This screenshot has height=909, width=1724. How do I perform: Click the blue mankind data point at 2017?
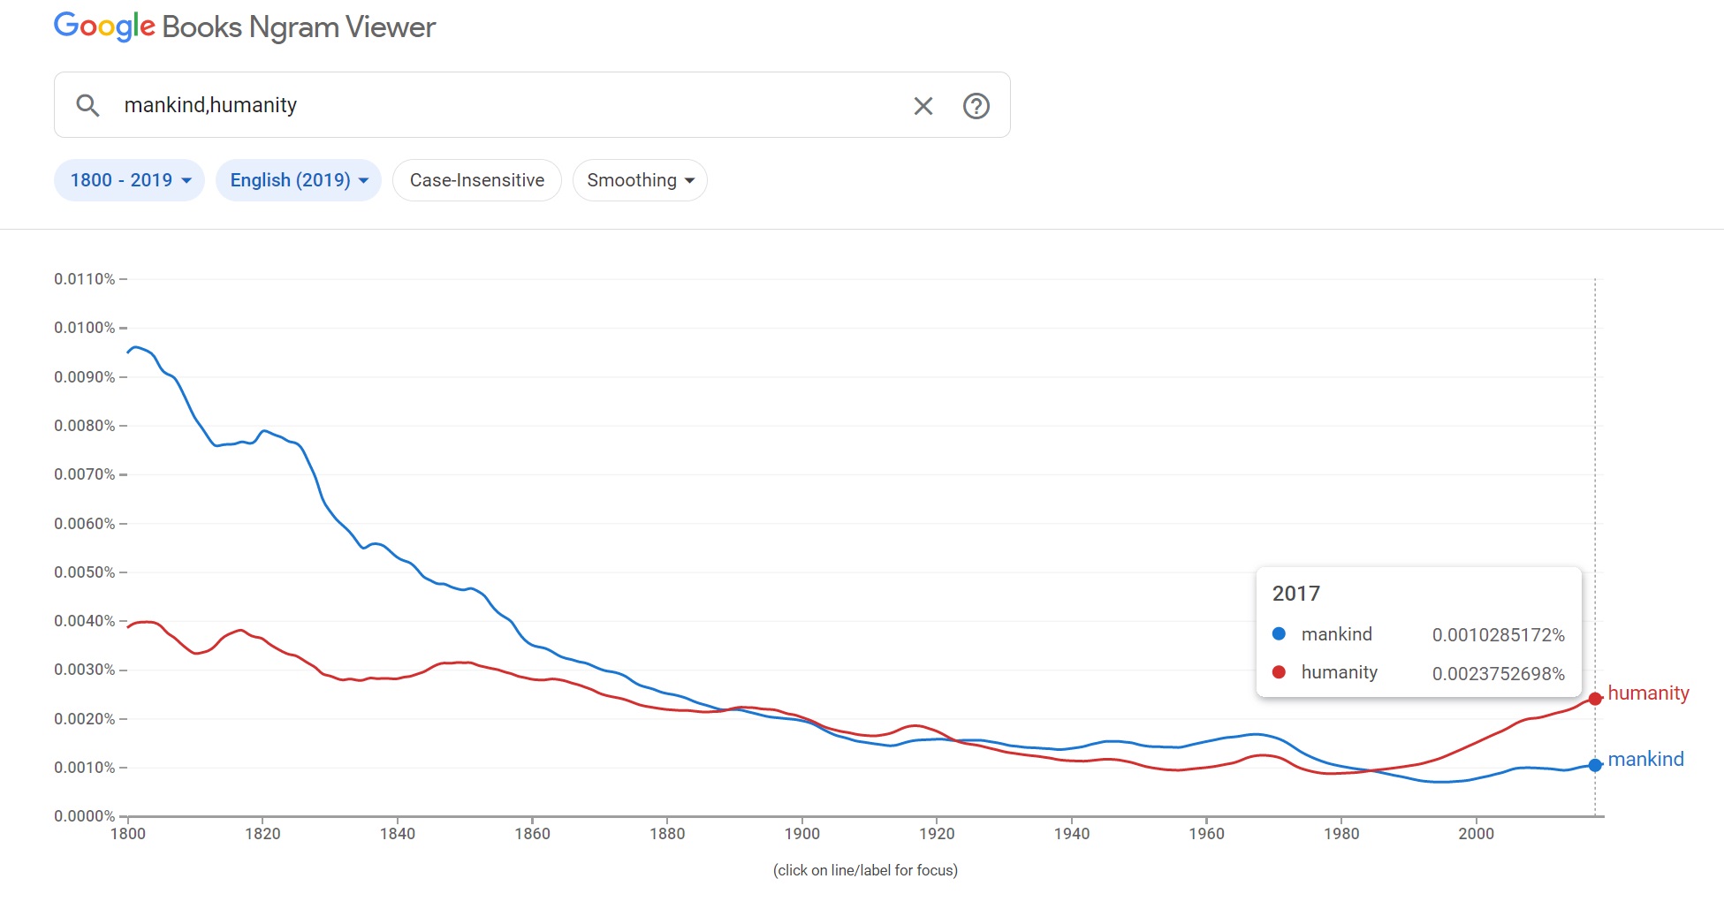[1595, 765]
